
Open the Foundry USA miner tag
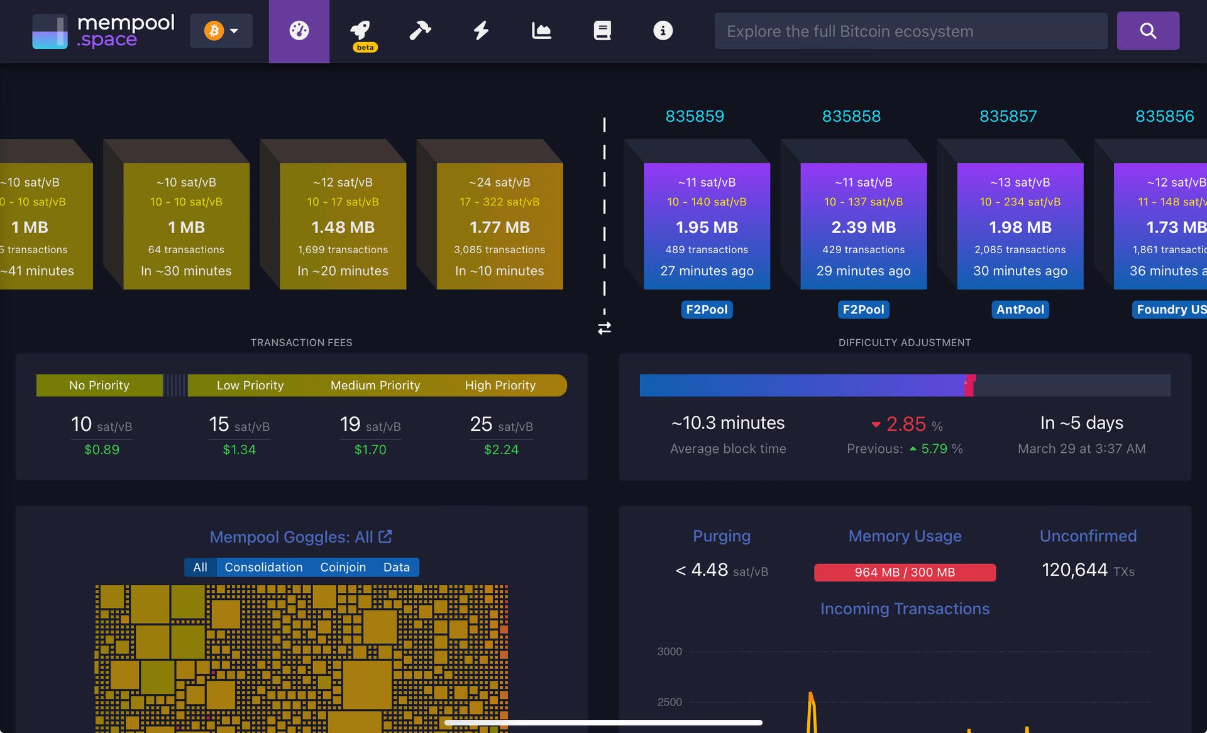(x=1170, y=310)
